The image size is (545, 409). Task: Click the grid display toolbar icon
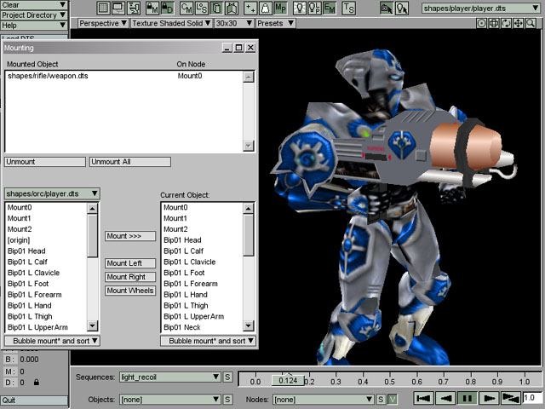coord(103,9)
